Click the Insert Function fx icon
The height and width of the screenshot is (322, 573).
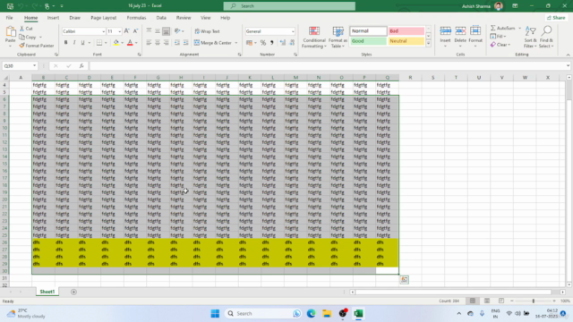point(81,66)
